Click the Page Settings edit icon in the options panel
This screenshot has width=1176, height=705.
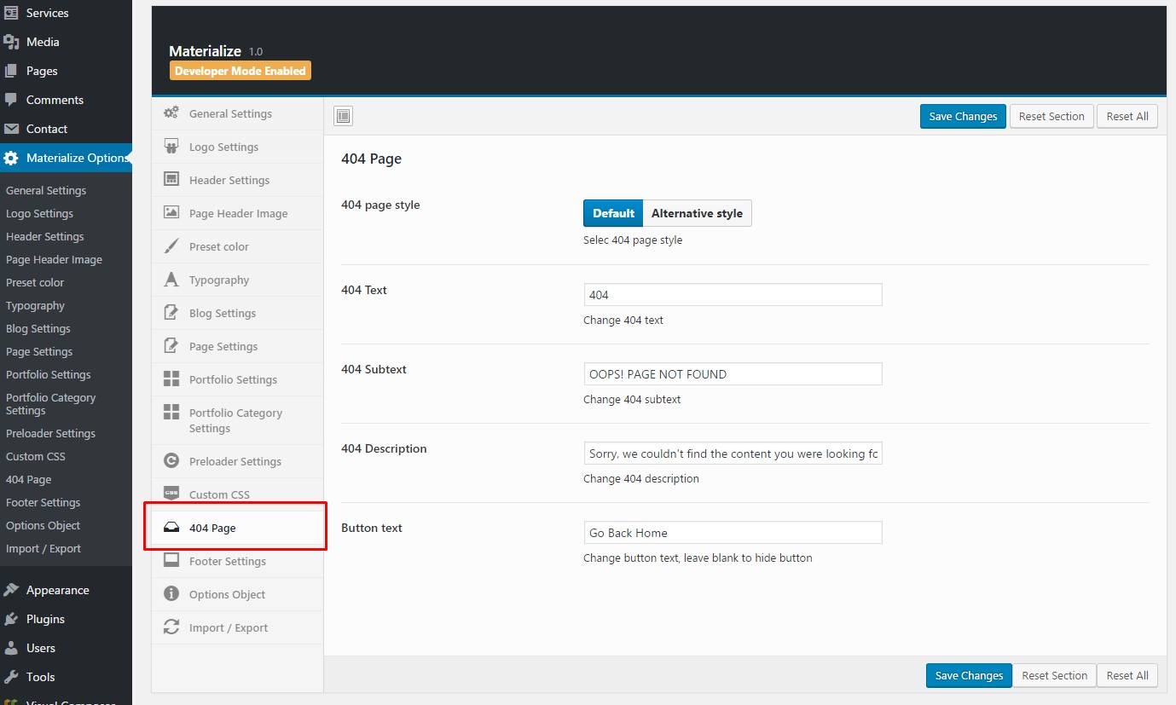coord(171,346)
